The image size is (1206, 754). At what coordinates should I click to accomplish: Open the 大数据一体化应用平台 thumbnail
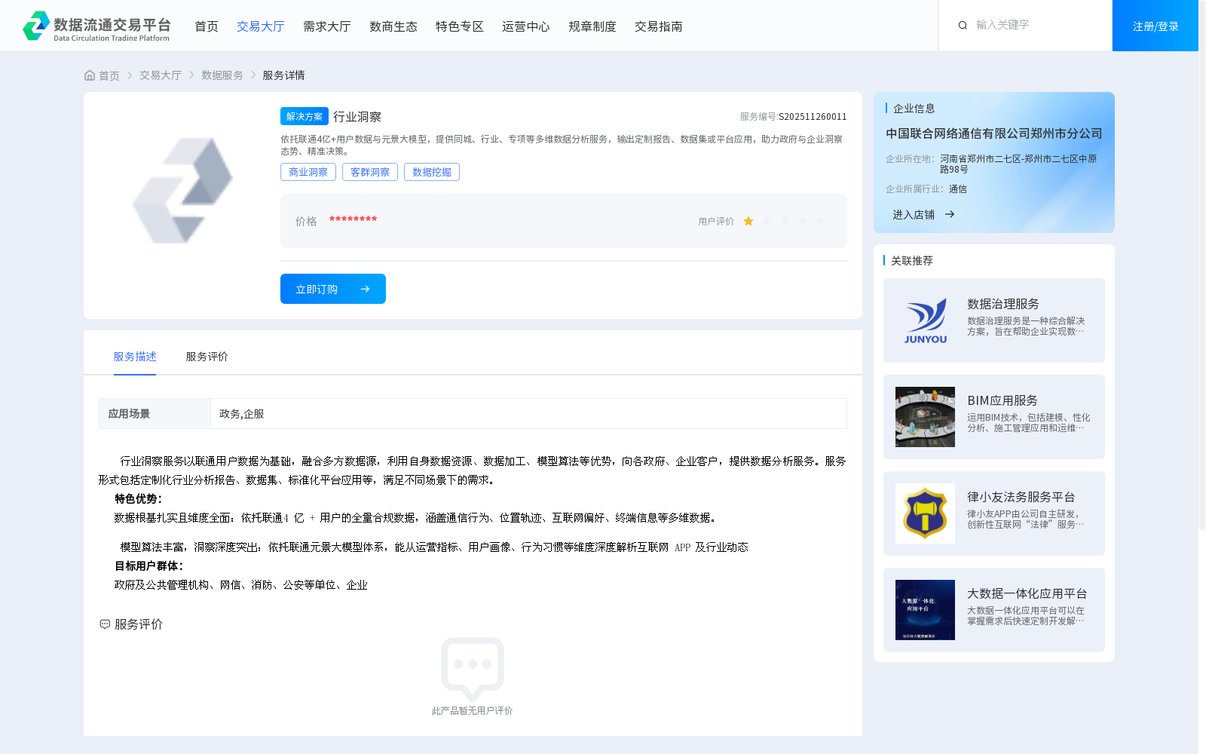pyautogui.click(x=925, y=610)
